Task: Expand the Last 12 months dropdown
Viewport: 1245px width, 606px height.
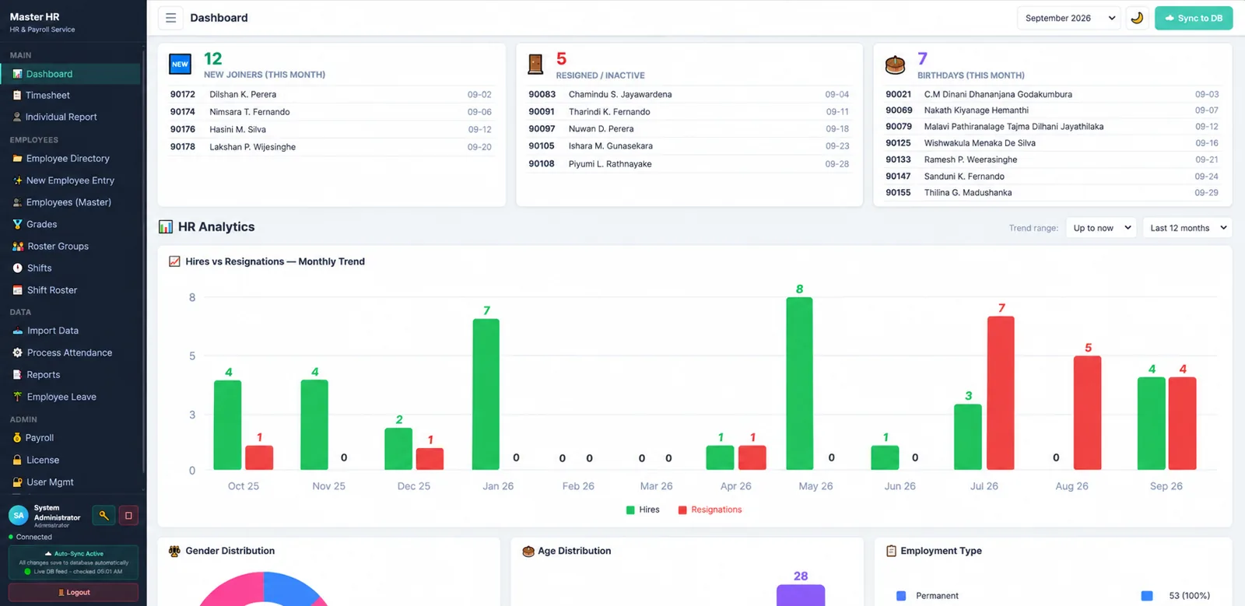Action: (x=1187, y=228)
